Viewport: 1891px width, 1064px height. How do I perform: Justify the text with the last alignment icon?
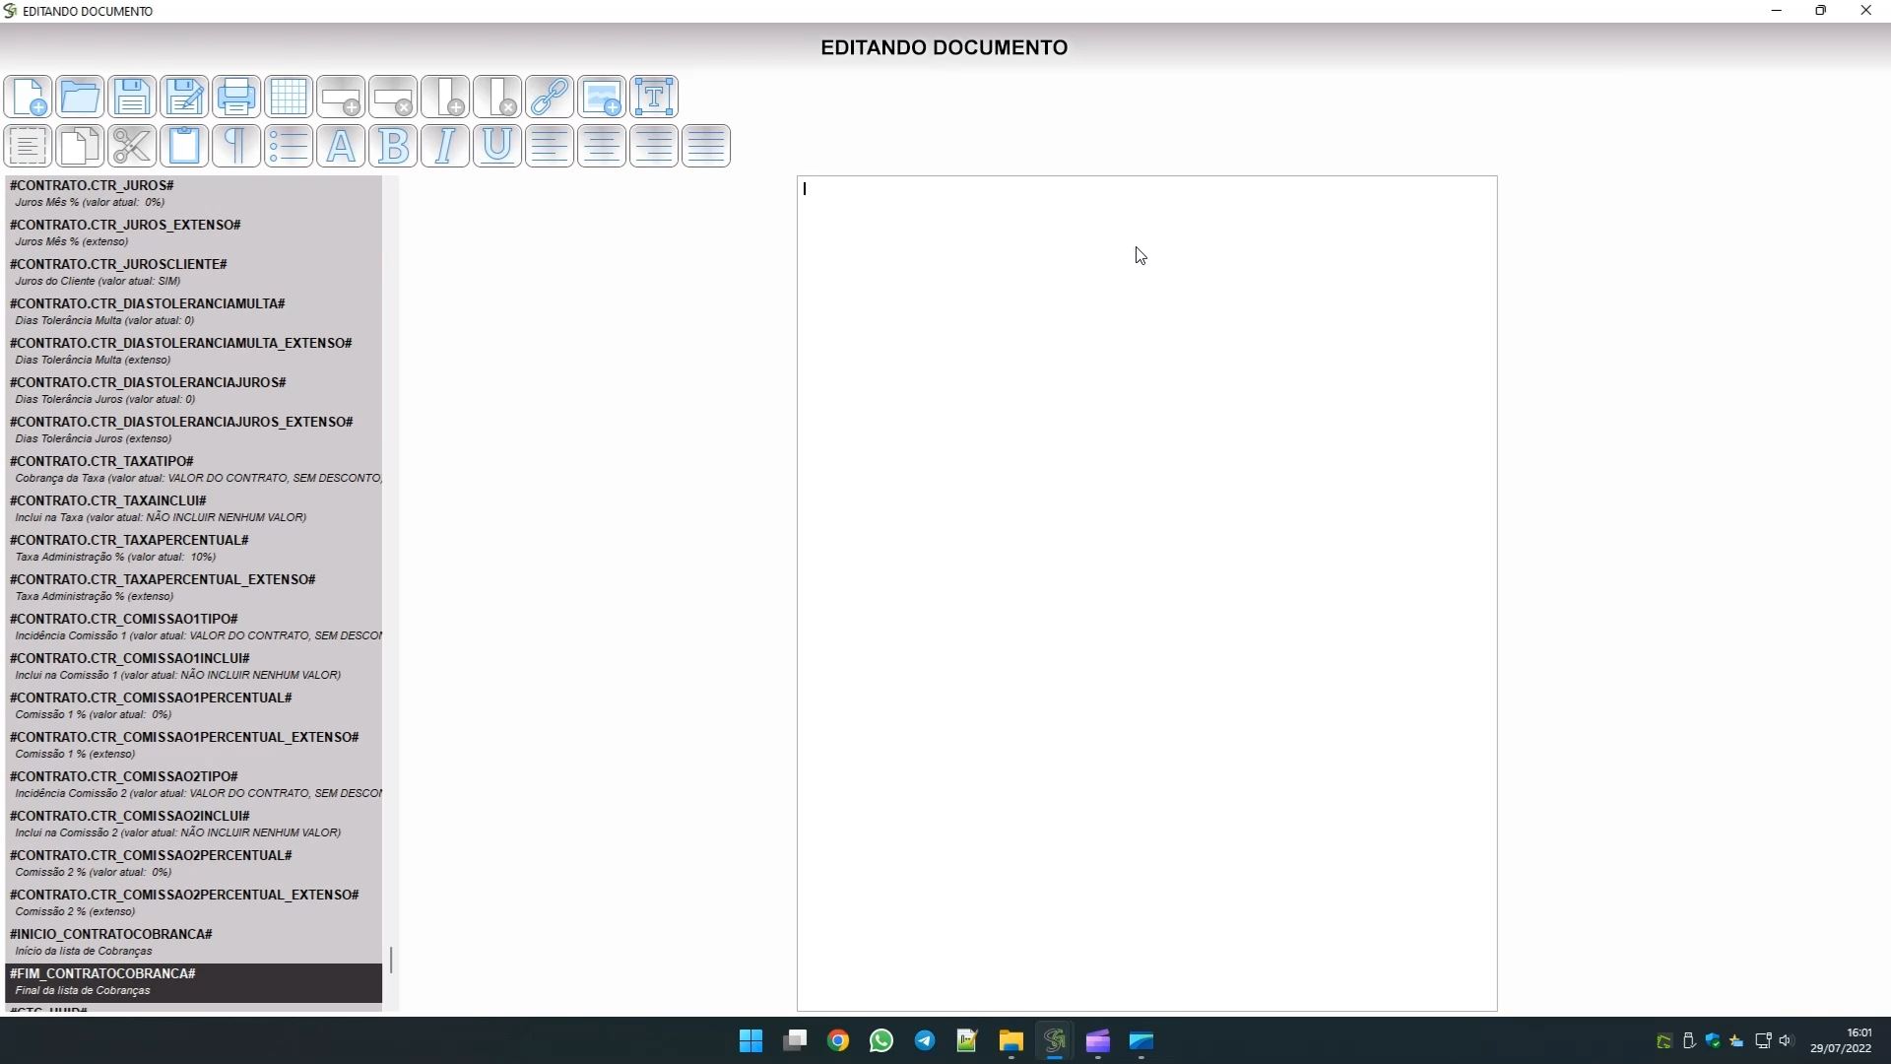706,146
